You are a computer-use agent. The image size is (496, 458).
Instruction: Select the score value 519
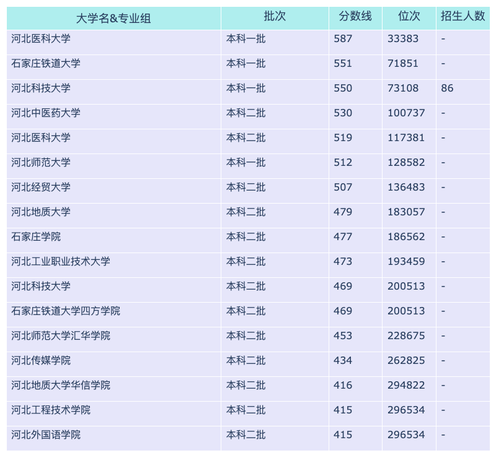[343, 138]
